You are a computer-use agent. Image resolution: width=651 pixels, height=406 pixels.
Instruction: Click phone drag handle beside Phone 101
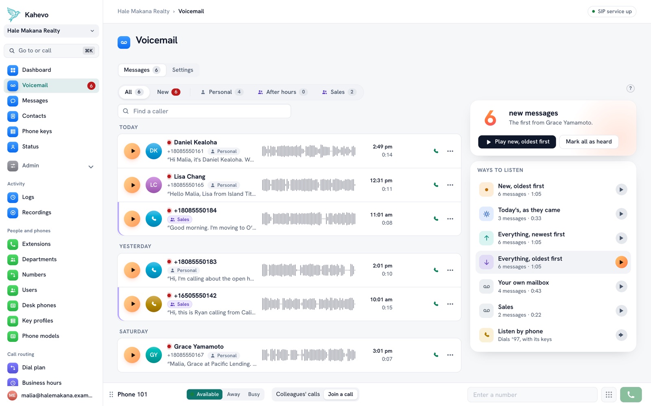[x=111, y=395]
